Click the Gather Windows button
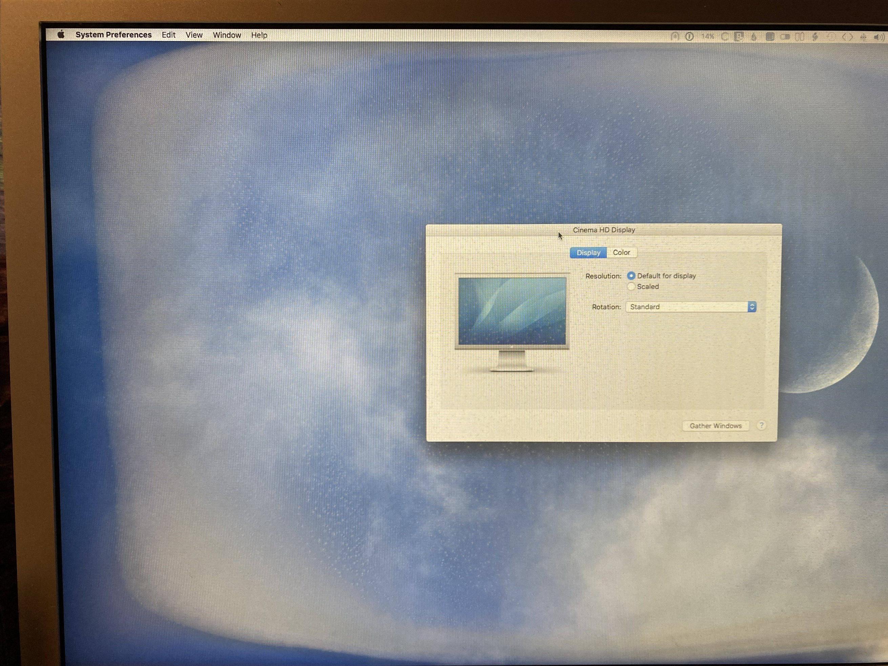This screenshot has height=666, width=888. (716, 426)
